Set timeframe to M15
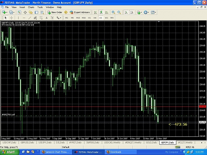Viewport: 207px width, 155px height. tap(78, 18)
